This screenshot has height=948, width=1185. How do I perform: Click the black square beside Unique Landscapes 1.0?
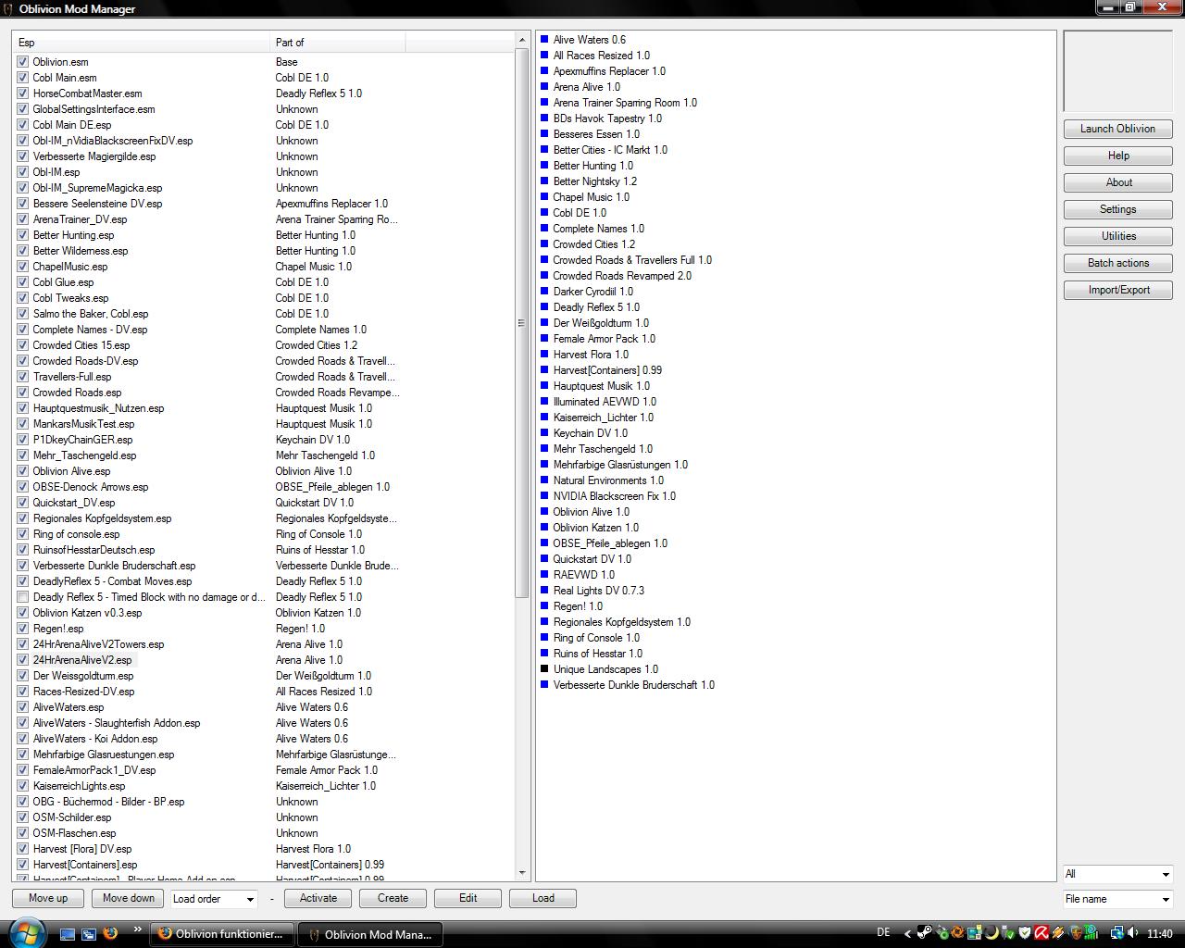pos(544,669)
